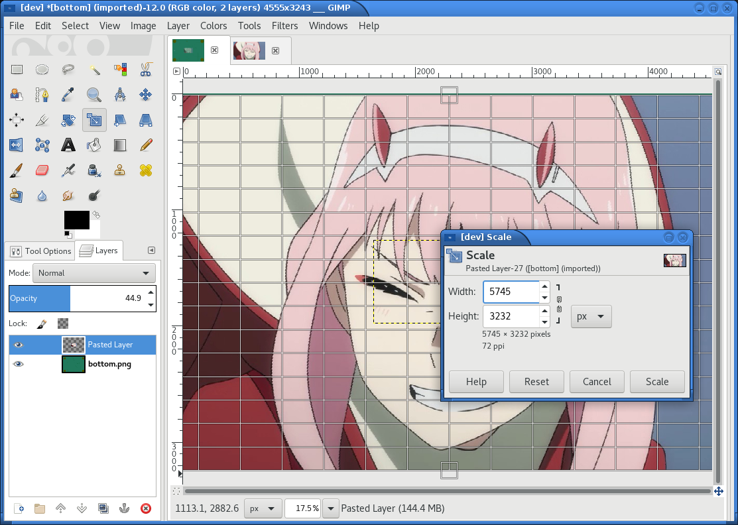Select the Move tool
This screenshot has height=525, width=738.
[x=145, y=95]
